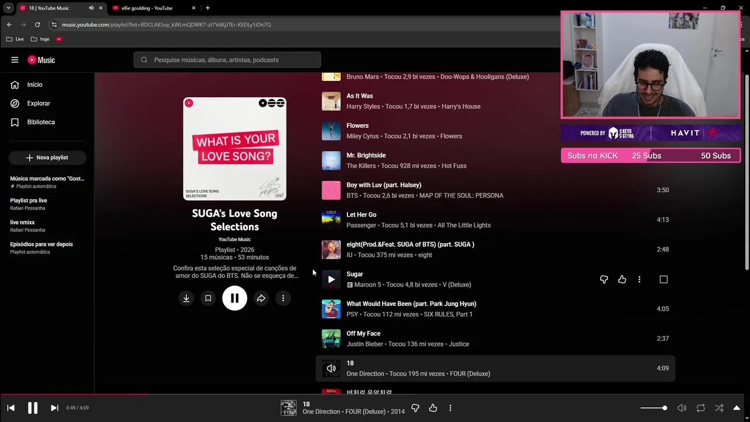Like the playing song in player bar
The height and width of the screenshot is (422, 750).
pos(433,408)
